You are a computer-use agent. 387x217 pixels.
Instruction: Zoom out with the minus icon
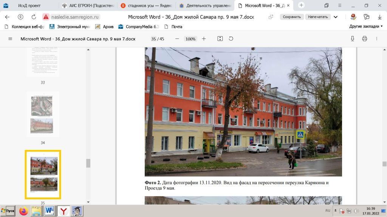coord(177,39)
